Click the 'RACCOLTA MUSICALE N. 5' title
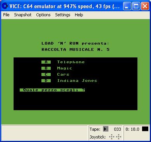This screenshot has height=142, width=151. tap(75, 49)
